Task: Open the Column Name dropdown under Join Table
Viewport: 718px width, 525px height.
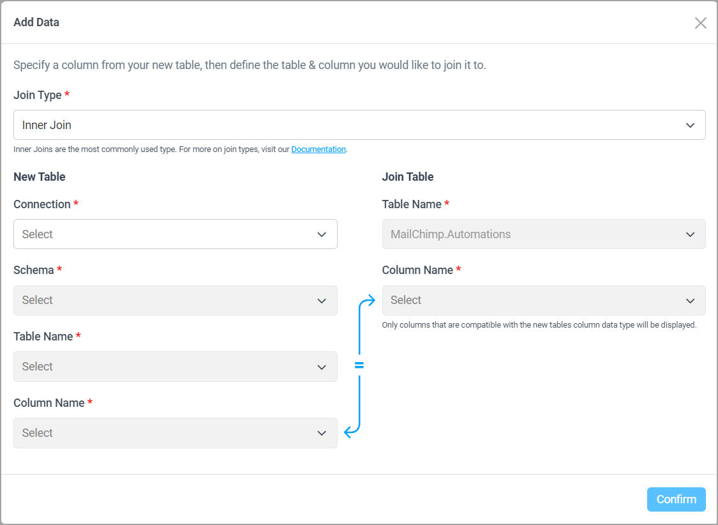Action: 544,300
